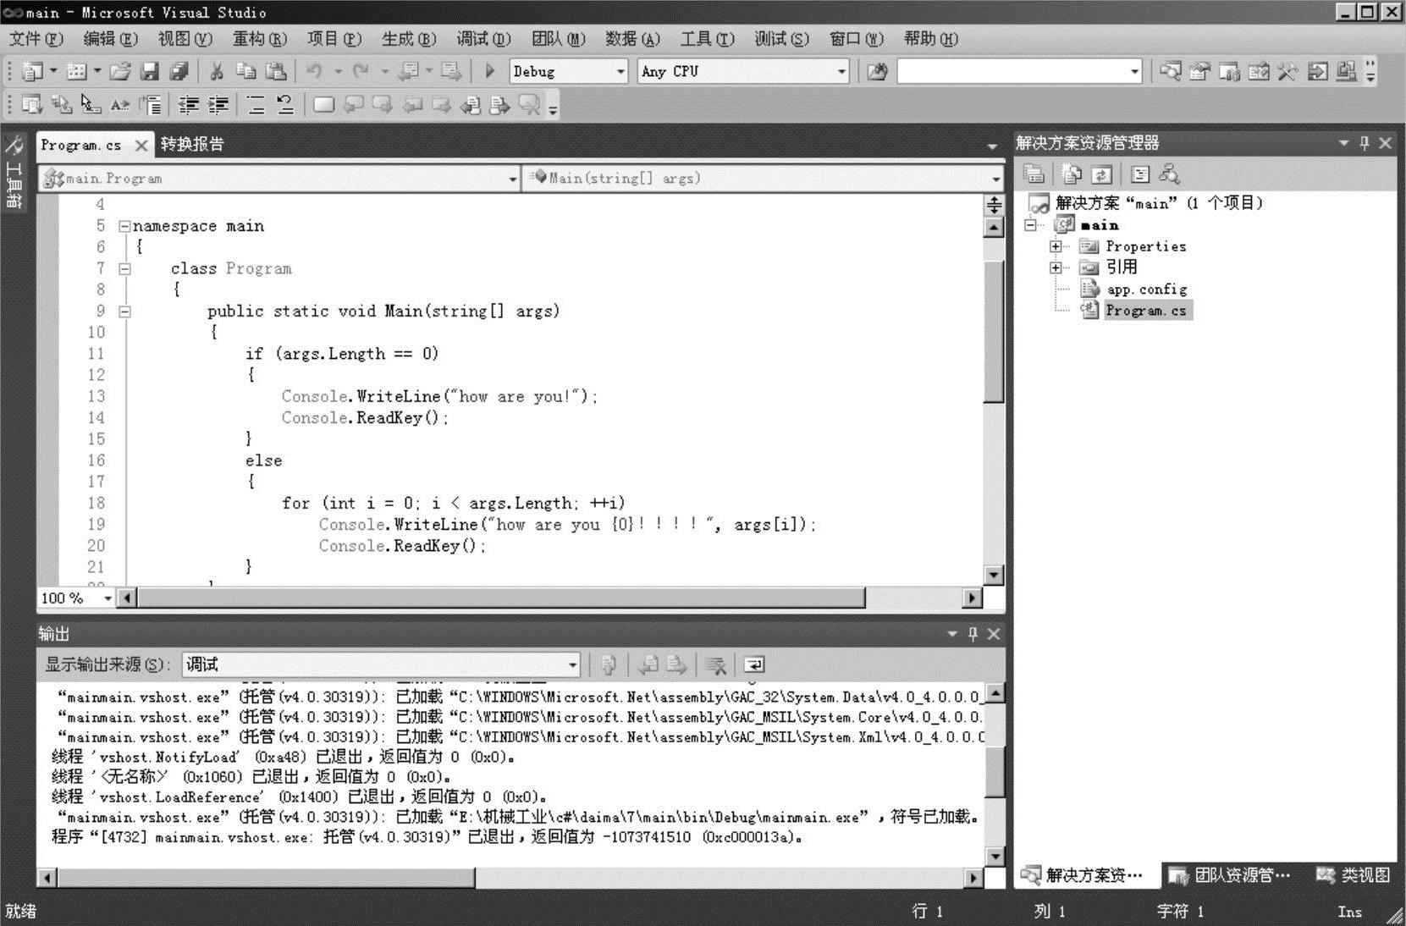Cut selection with the scissors icon
The width and height of the screenshot is (1406, 926).
[217, 71]
